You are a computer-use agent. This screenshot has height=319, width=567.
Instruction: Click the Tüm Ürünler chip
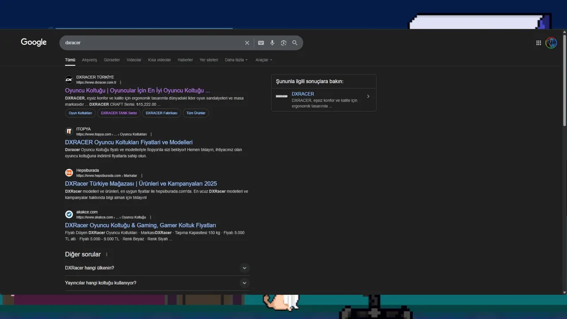click(x=196, y=113)
